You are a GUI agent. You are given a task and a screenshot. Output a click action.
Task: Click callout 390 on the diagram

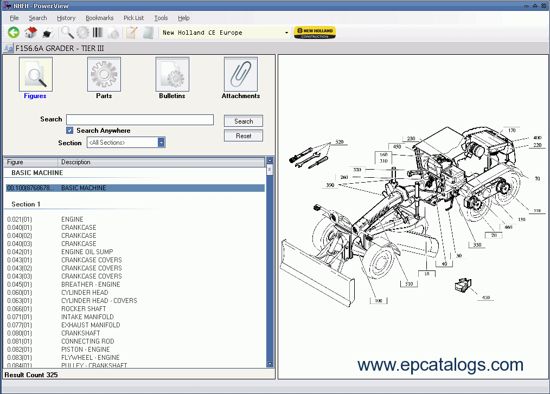click(x=330, y=185)
